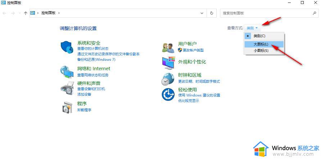Refresh the Control Panel view
321x159 pixels.
212,13
